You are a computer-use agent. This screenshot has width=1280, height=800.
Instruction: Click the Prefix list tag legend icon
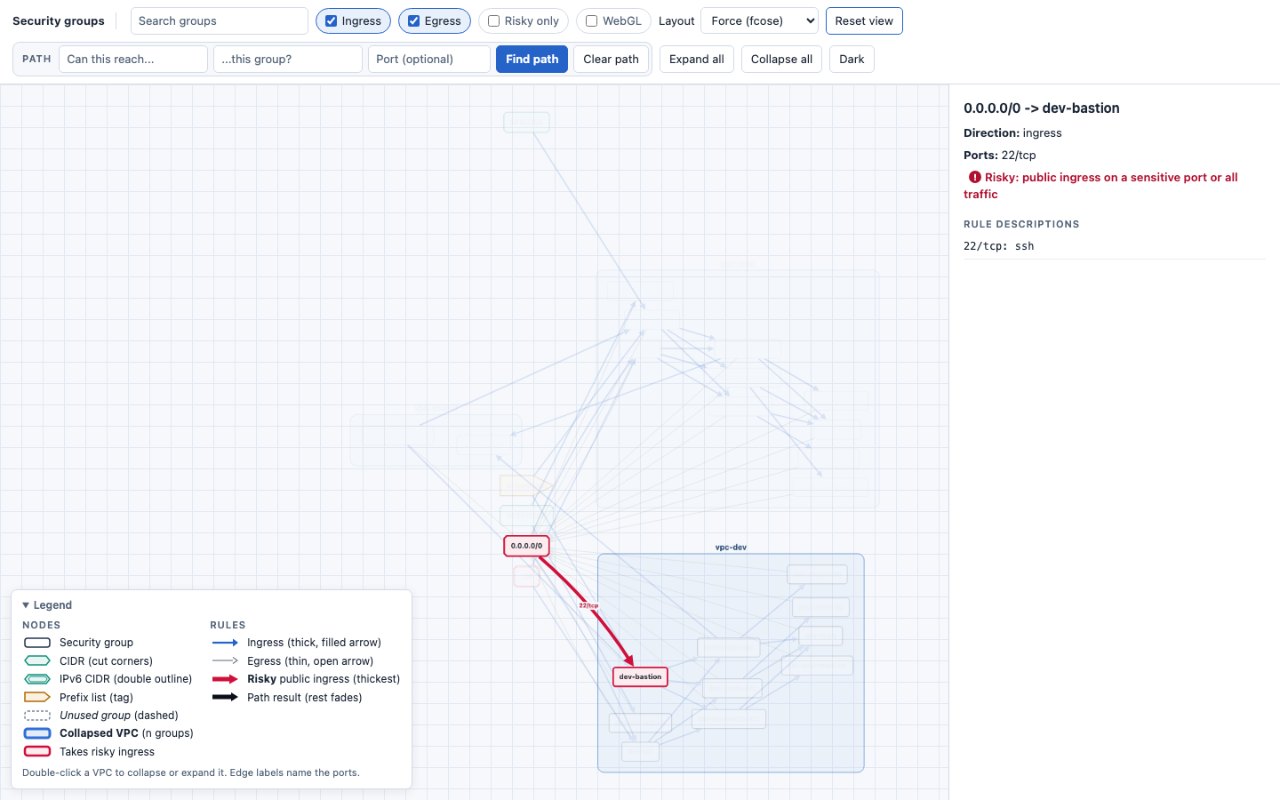[37, 698]
